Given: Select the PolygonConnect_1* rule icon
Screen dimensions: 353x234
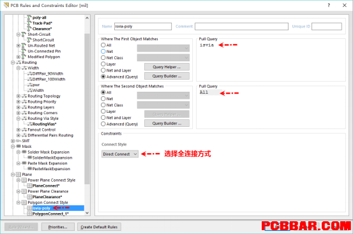Looking at the screenshot, I should pyautogui.click(x=30, y=214).
